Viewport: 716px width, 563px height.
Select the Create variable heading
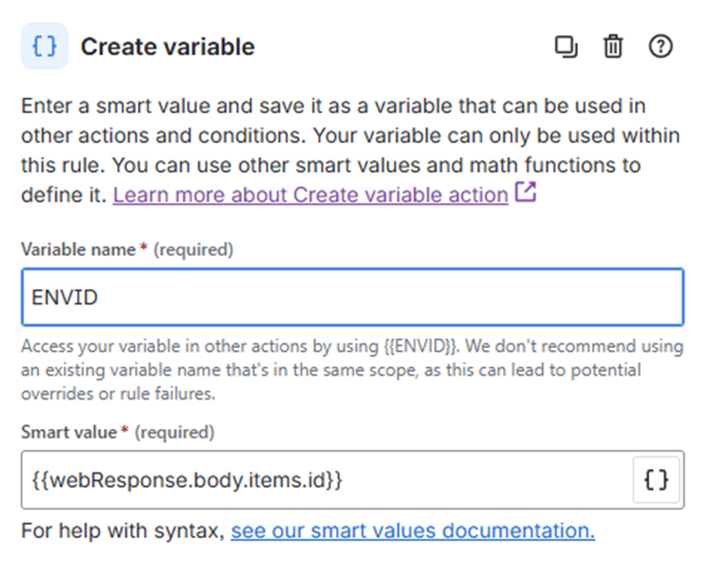click(168, 47)
